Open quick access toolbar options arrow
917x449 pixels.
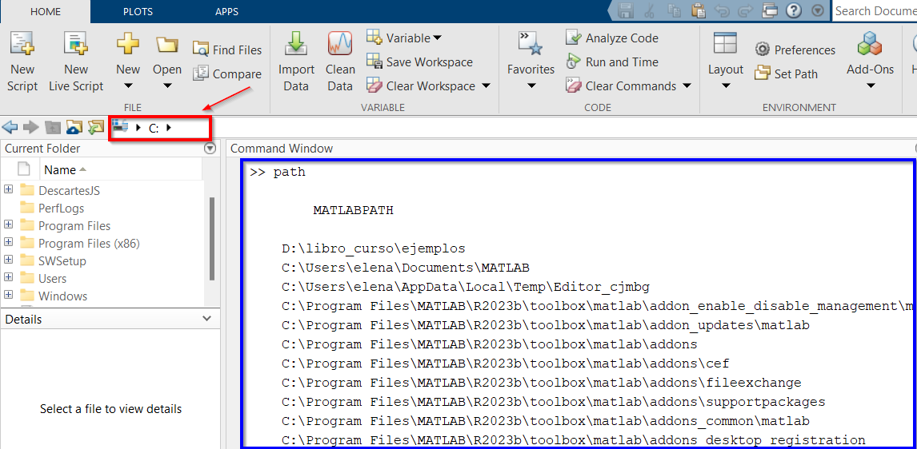click(818, 10)
